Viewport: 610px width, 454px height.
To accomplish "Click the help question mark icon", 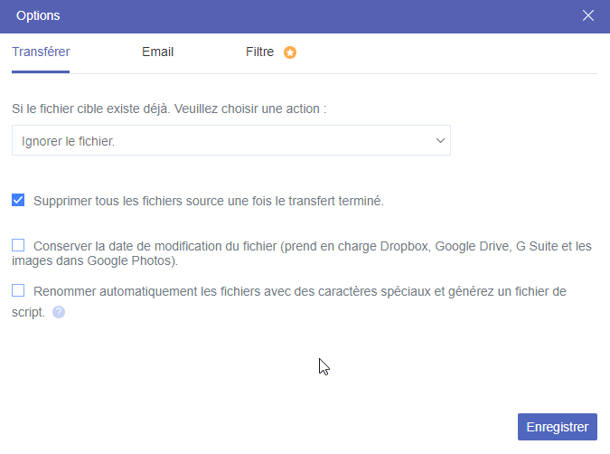I will pos(59,313).
